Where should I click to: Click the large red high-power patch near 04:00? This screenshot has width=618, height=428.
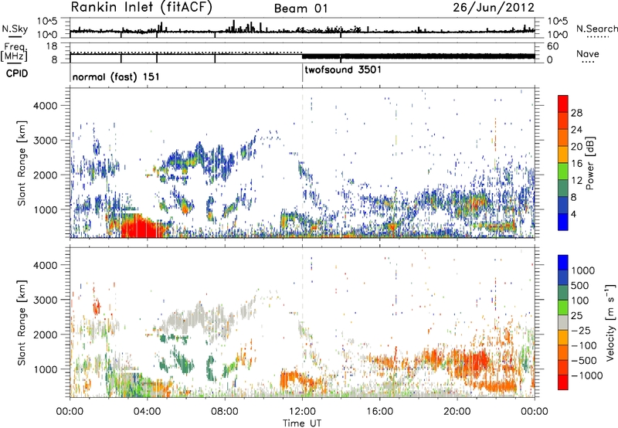point(143,226)
